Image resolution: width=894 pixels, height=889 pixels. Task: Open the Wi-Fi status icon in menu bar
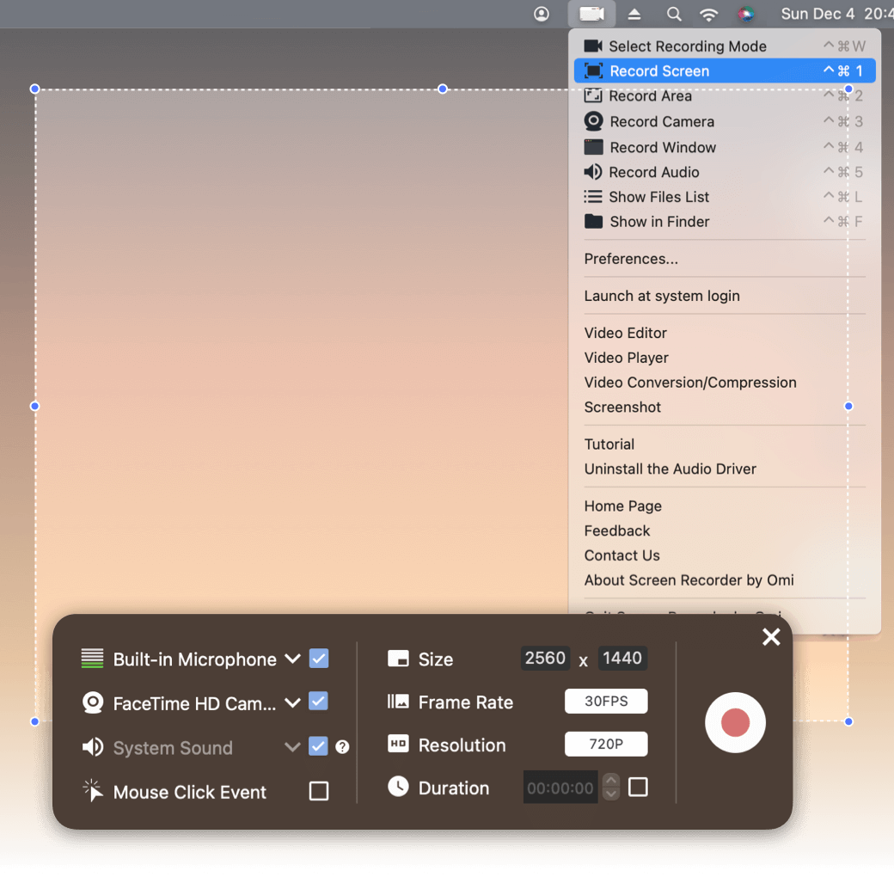708,14
